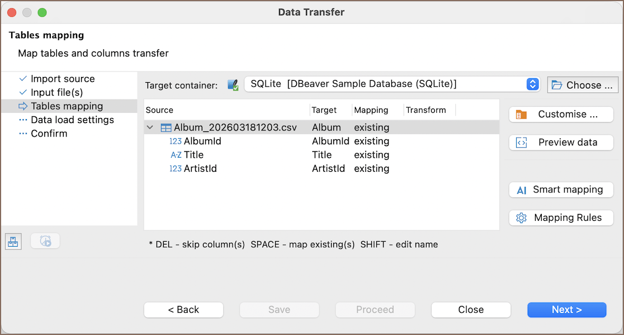The height and width of the screenshot is (335, 624).
Task: Select the Data load settings step
Action: click(72, 120)
